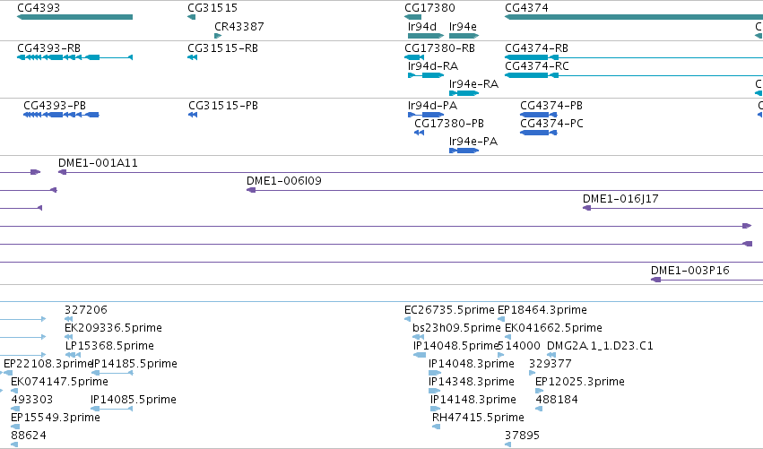Viewport: 763px width, 449px height.
Task: Select the EK074147.5prime EST
Action: click(x=14, y=391)
